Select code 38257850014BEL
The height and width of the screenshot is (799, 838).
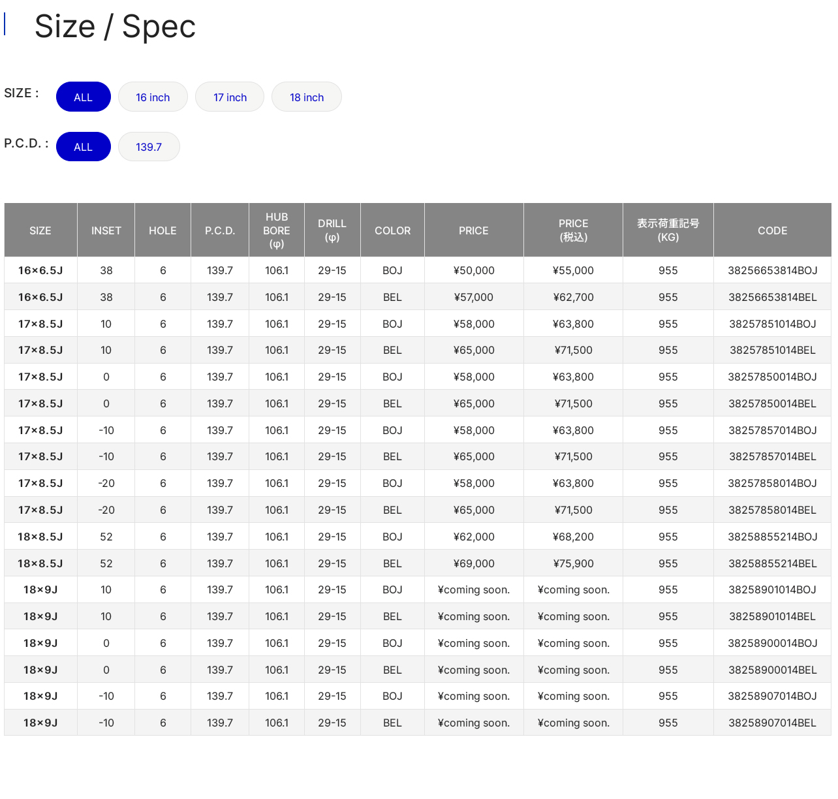tap(773, 403)
